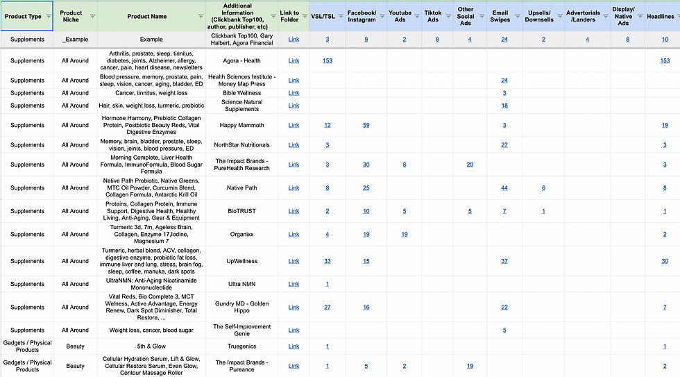The height and width of the screenshot is (377, 680).
Task: Click the 18 Email Swipes link for Science Natural
Action: click(504, 106)
